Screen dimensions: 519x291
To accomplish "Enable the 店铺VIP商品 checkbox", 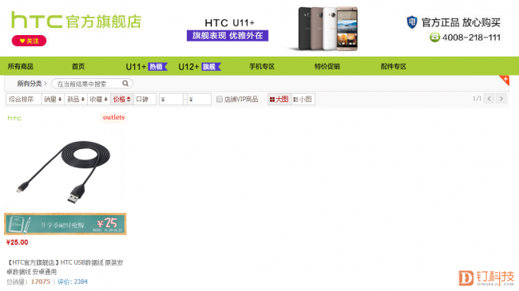I will [x=219, y=99].
